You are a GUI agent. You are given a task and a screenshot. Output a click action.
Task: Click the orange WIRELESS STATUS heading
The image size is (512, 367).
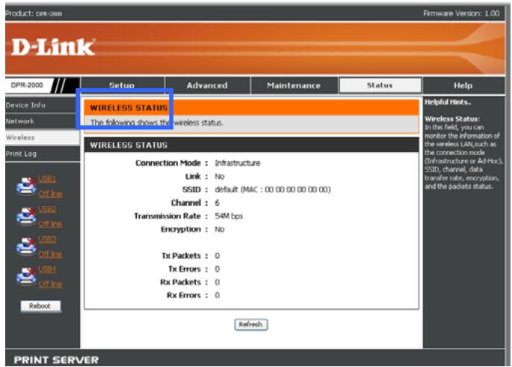129,107
